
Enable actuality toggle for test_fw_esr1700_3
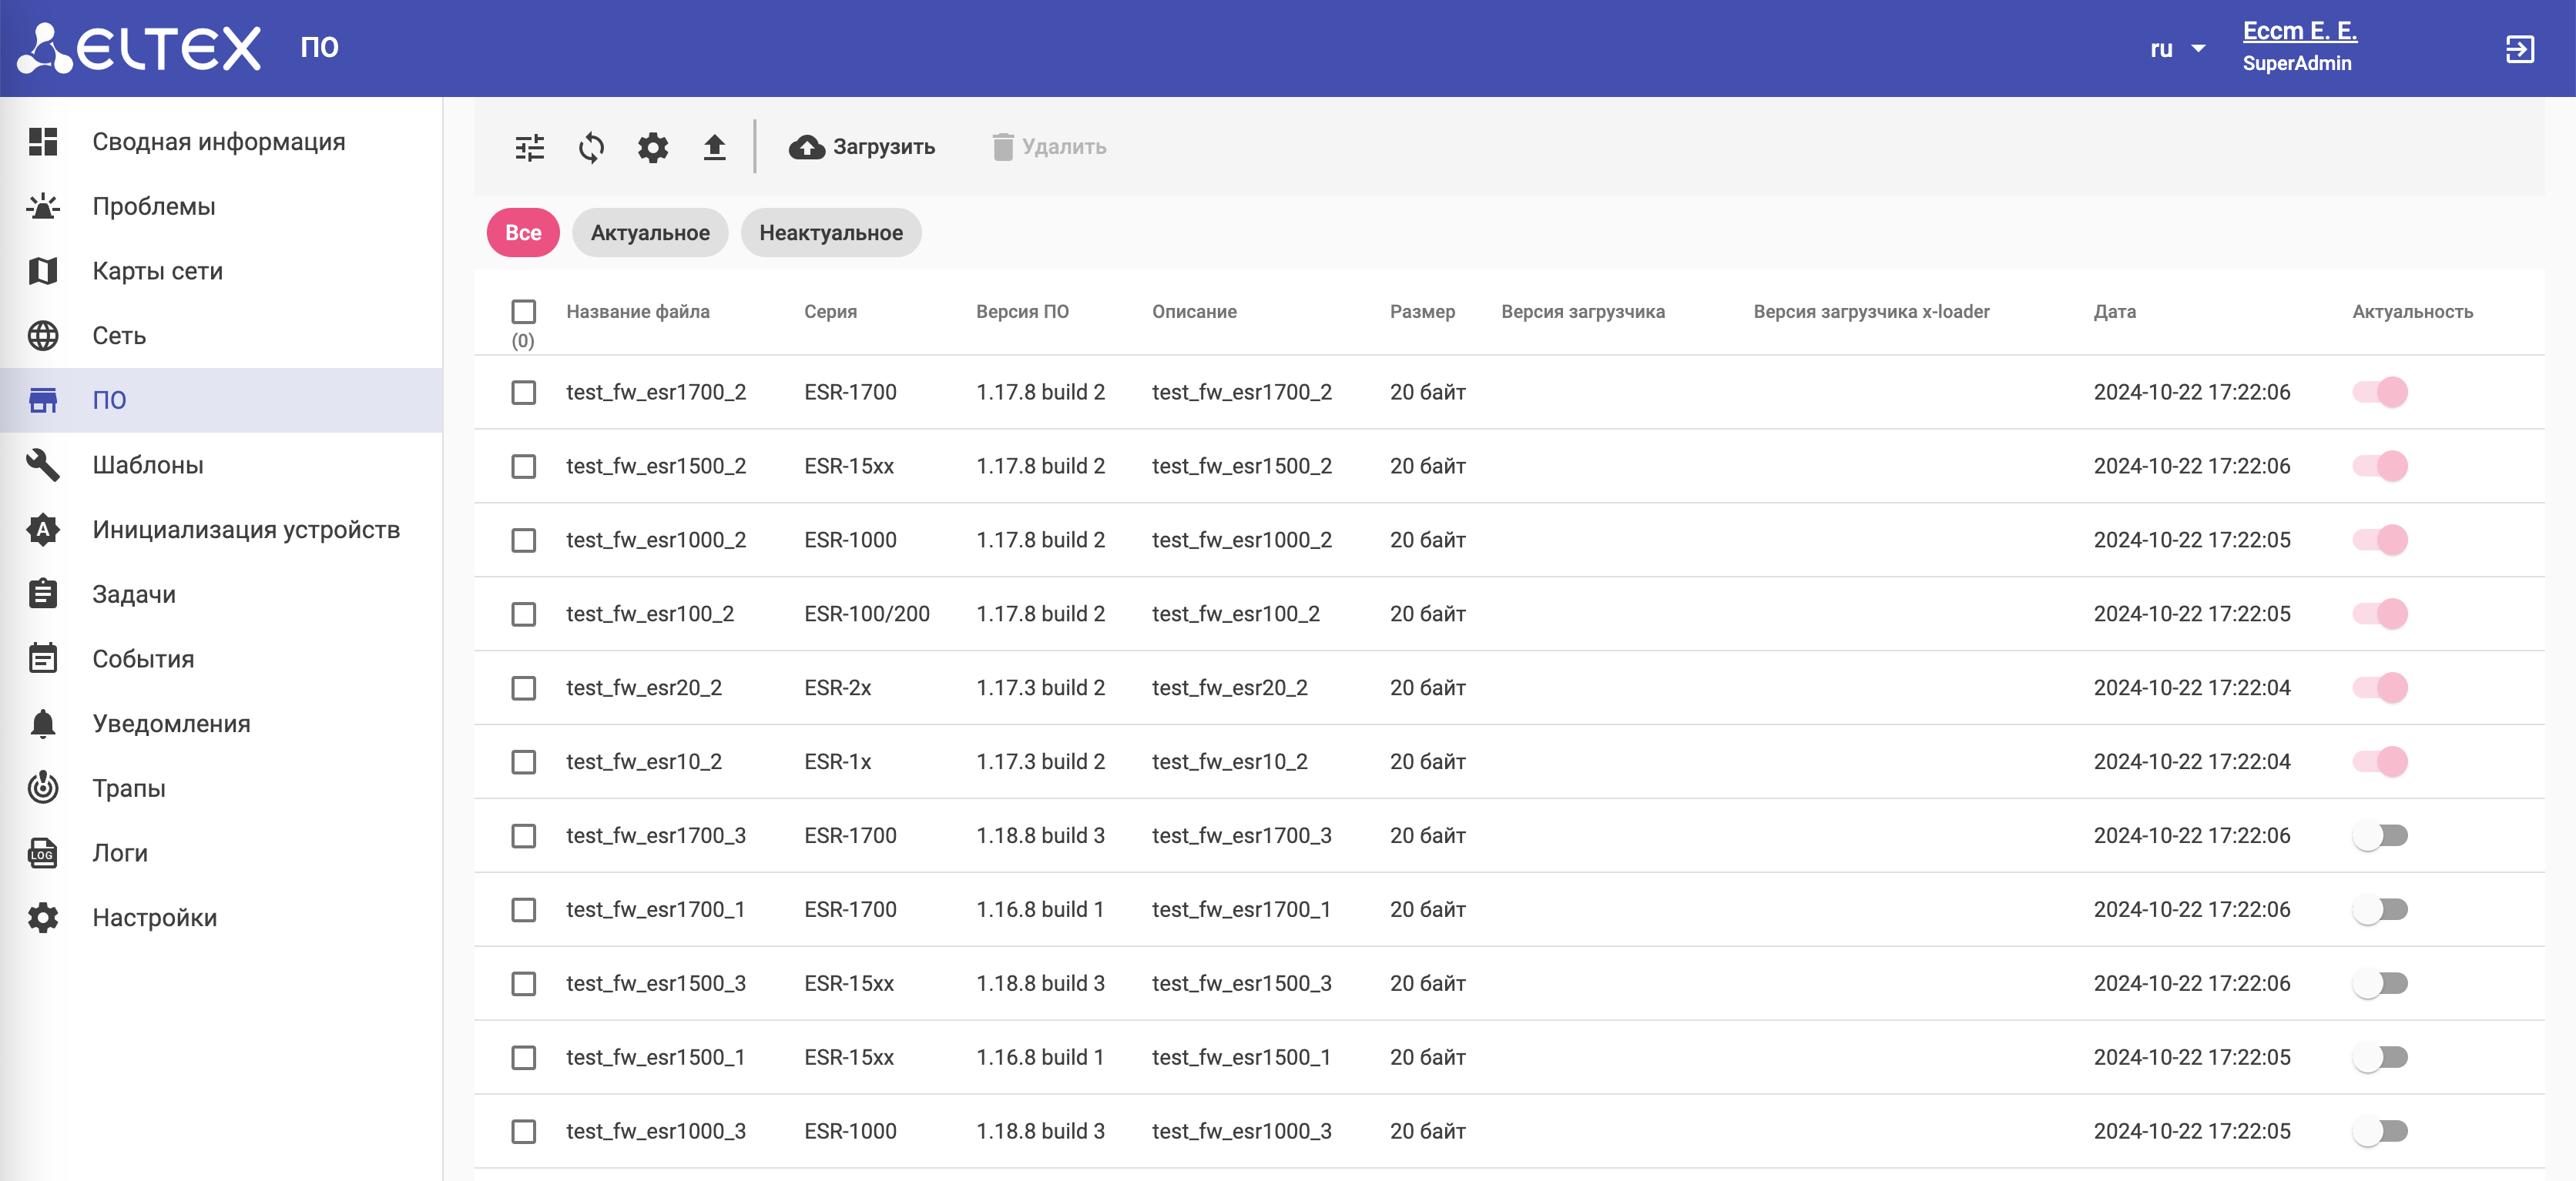2379,835
